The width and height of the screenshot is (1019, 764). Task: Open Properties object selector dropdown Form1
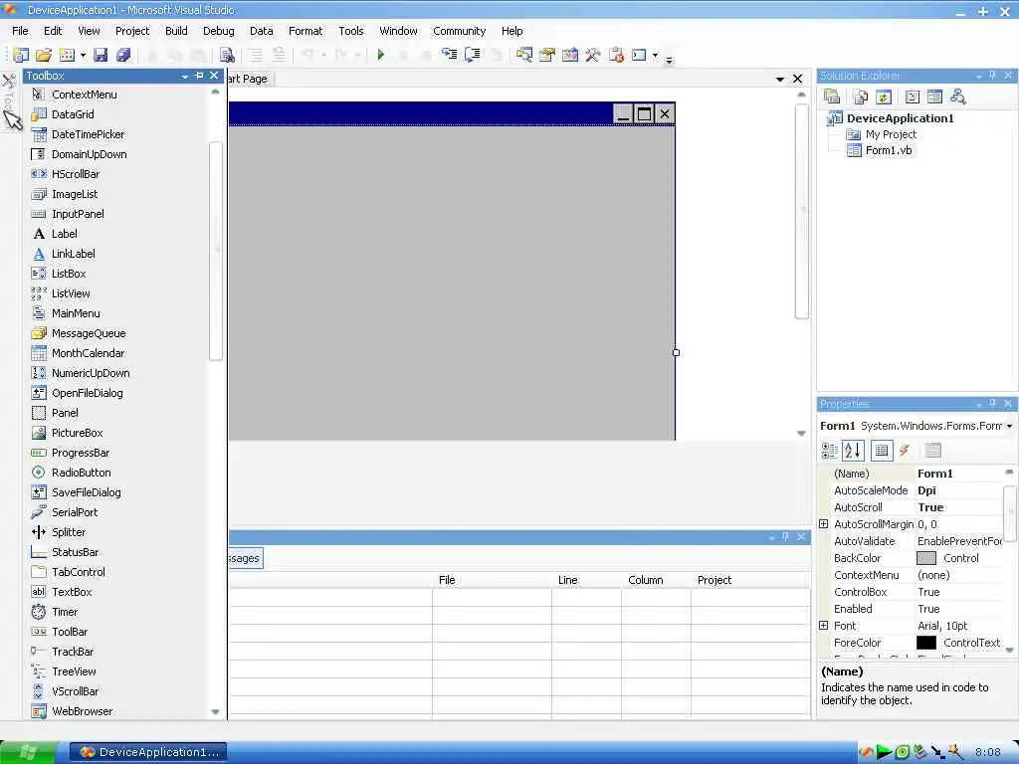click(1009, 426)
